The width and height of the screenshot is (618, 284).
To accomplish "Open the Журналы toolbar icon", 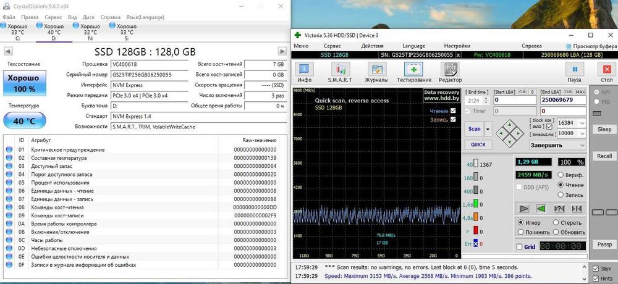I will [x=377, y=70].
